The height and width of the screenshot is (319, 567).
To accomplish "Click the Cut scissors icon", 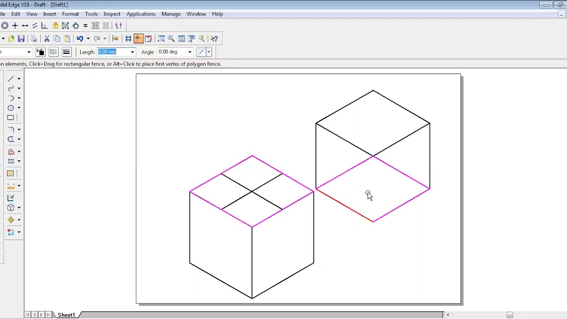I will tap(47, 39).
